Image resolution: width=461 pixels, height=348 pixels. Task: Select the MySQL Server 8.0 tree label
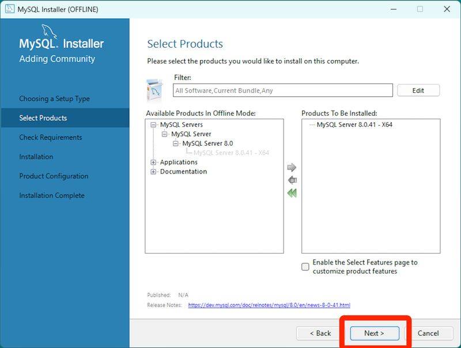coord(207,143)
